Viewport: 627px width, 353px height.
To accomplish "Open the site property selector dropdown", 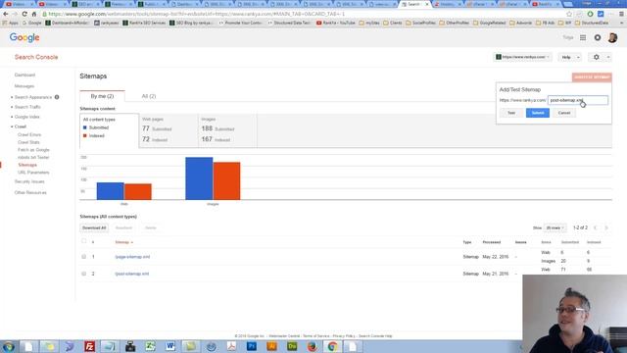I will click(x=522, y=57).
